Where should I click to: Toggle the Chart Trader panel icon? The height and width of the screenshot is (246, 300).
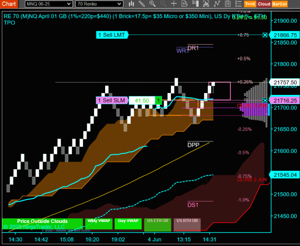point(195,4)
